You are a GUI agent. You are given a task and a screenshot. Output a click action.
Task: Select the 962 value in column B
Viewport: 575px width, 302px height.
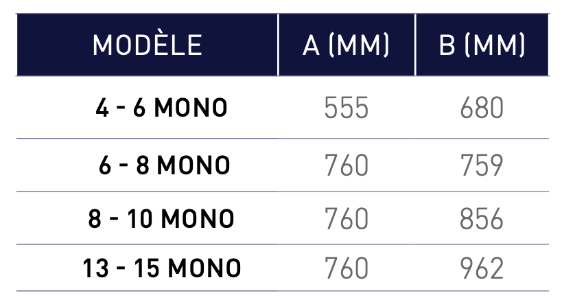pos(482,268)
